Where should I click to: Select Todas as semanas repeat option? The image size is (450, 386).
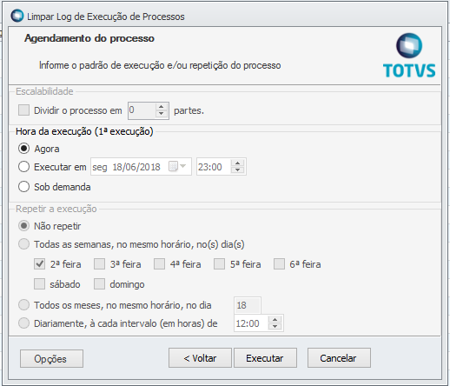[23, 244]
